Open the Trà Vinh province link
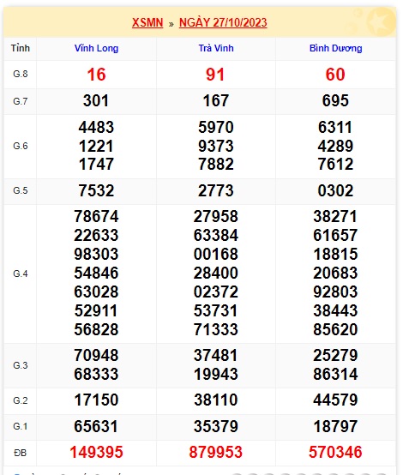Viewport: 403px width, 475px height. click(216, 48)
